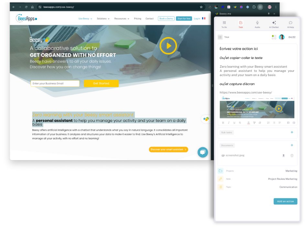Click the Add an action button
This screenshot has height=233, width=305.
click(x=285, y=201)
